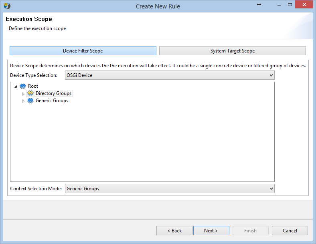This screenshot has height=244, width=316.
Task: Maximize the Create New Rule window
Action: point(290,5)
